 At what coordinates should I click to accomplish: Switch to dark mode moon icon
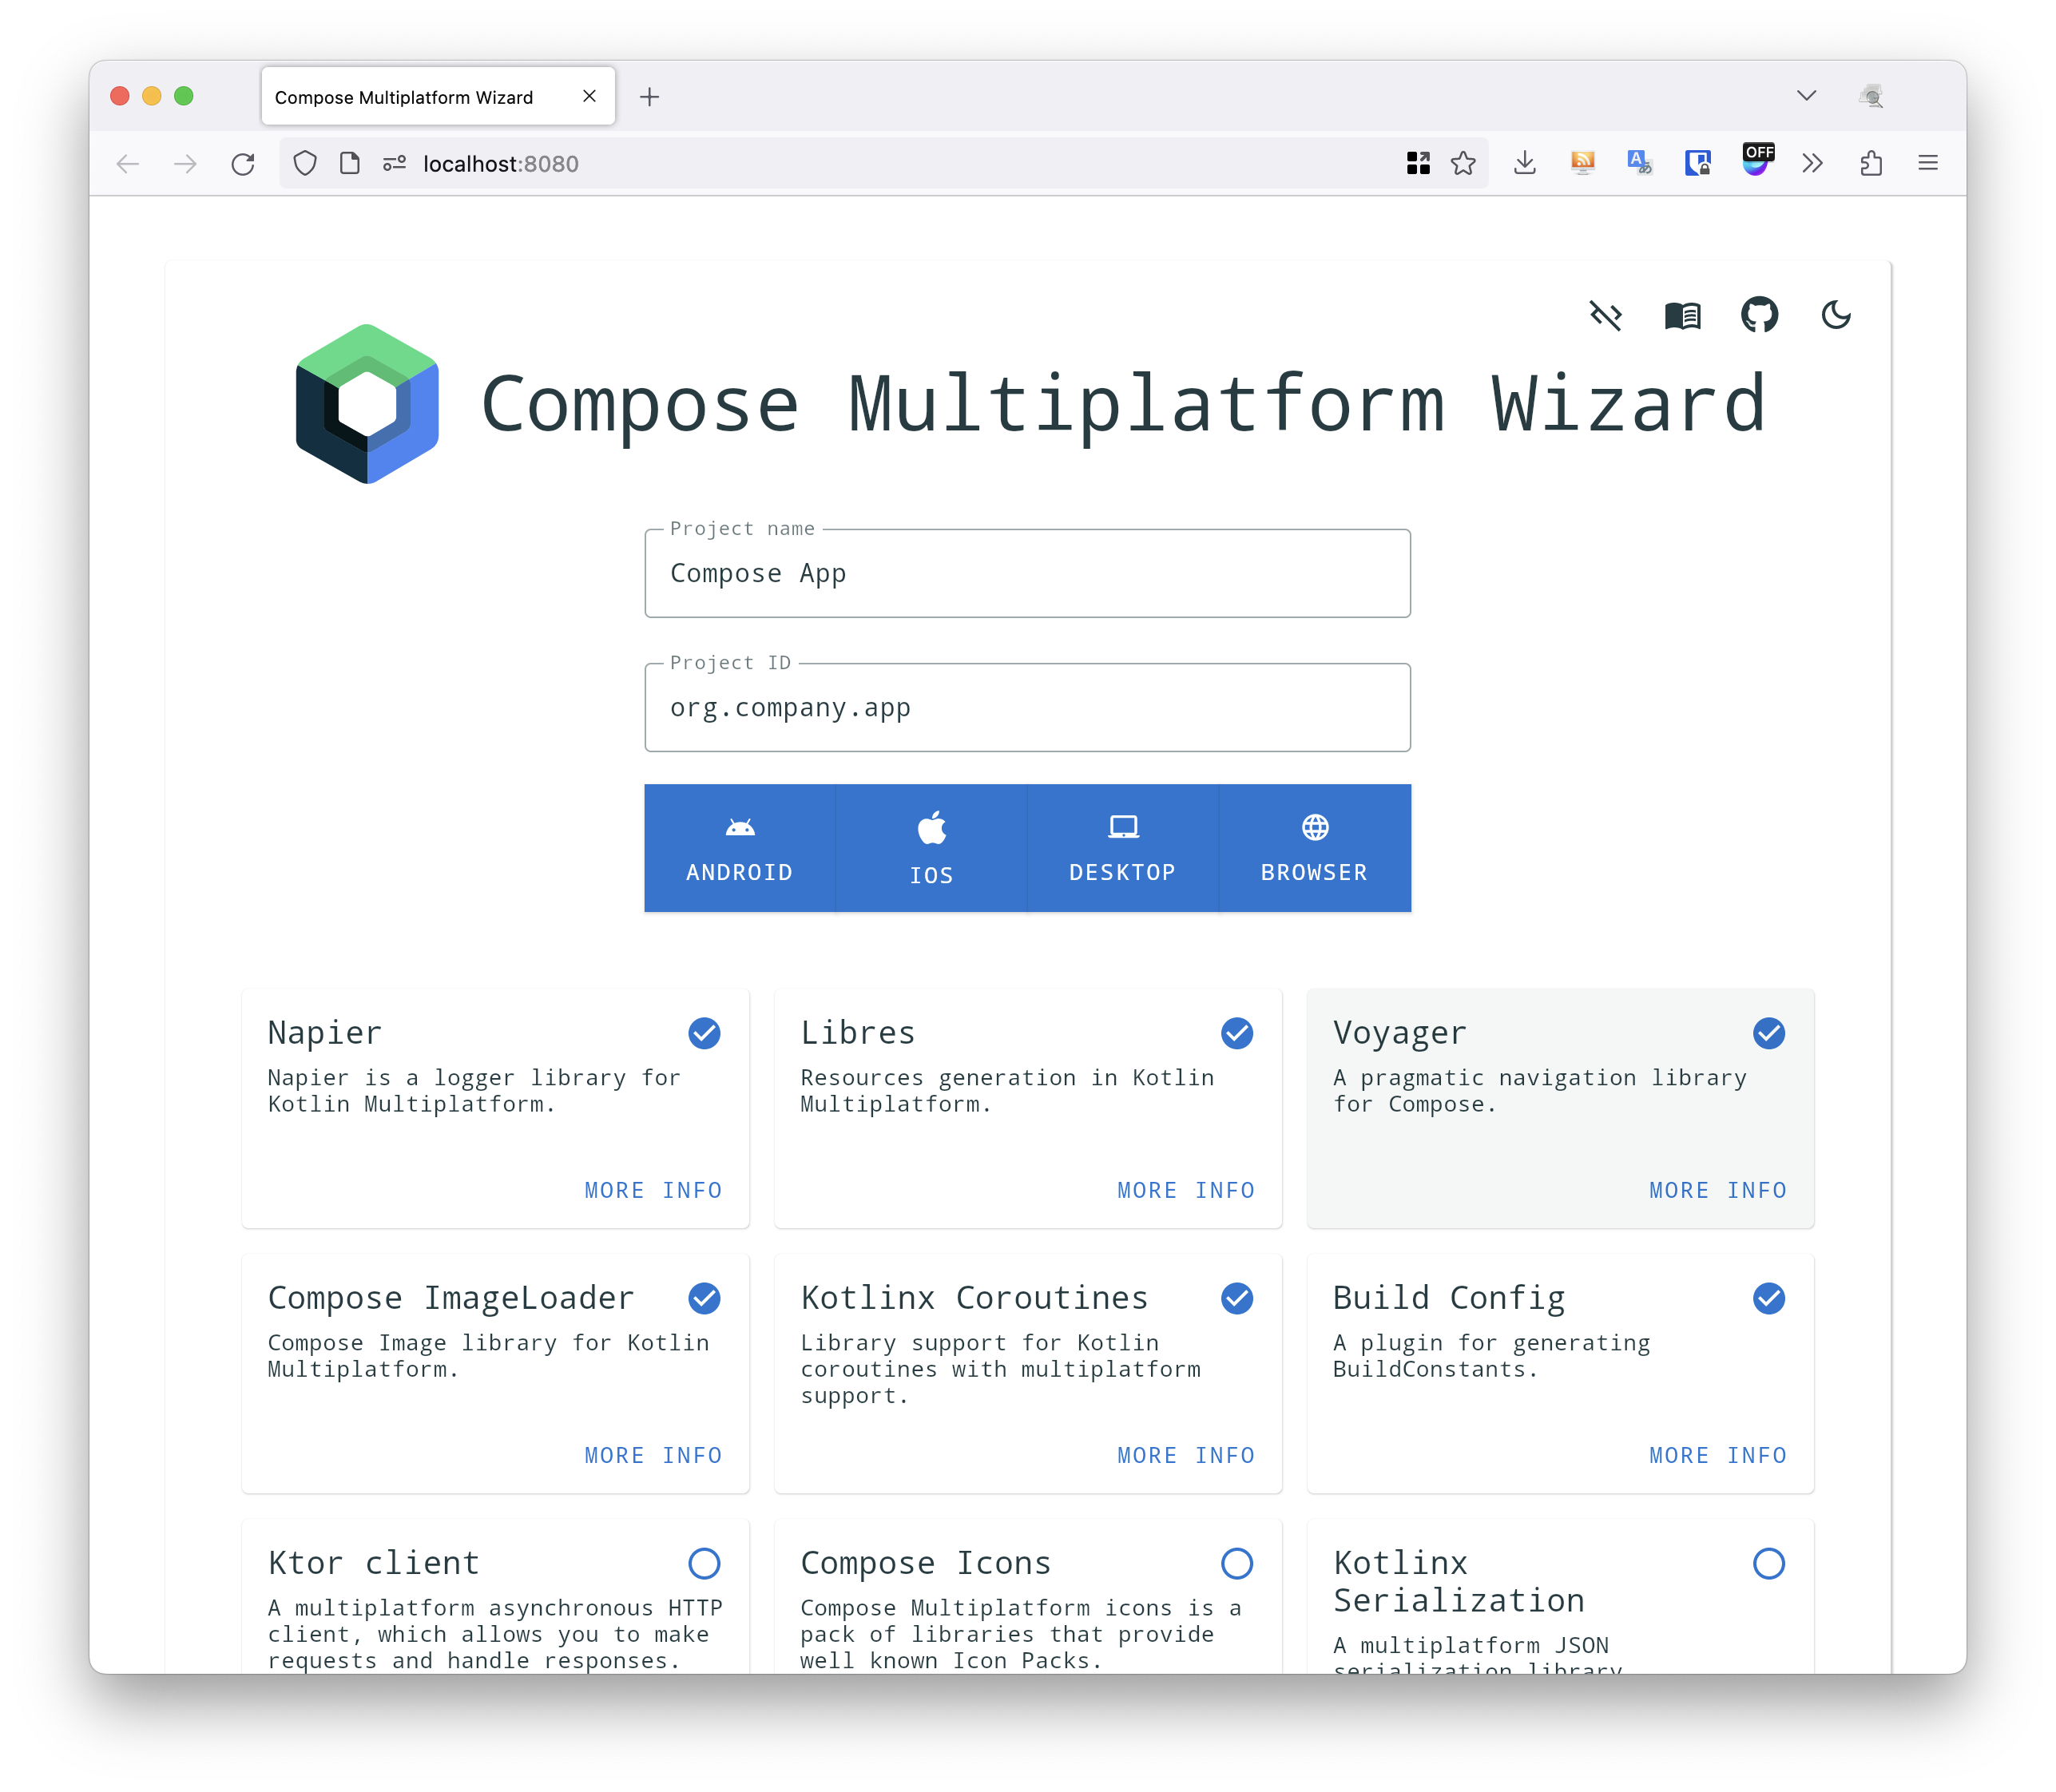(1835, 316)
